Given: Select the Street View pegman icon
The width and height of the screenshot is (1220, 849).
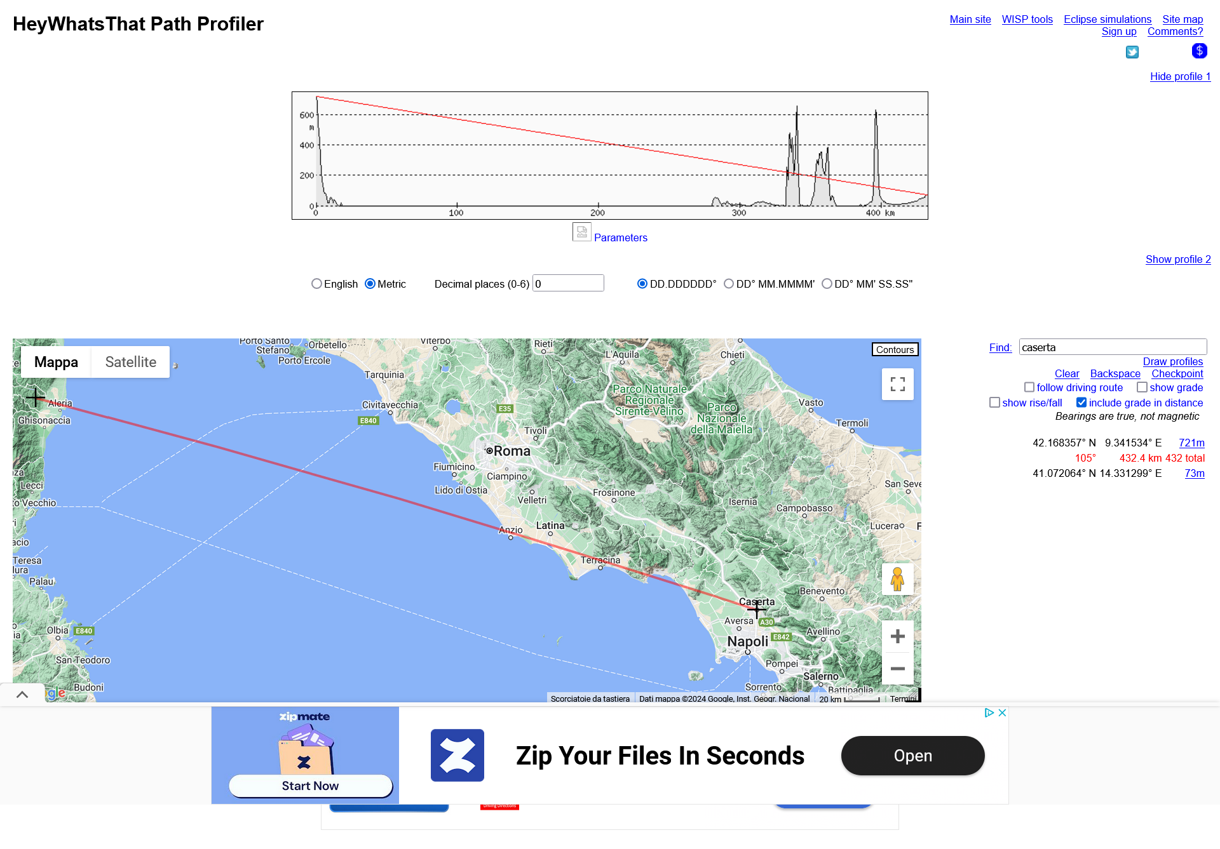Looking at the screenshot, I should coord(898,579).
